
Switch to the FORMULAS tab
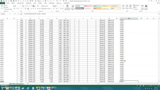coord(28,3)
